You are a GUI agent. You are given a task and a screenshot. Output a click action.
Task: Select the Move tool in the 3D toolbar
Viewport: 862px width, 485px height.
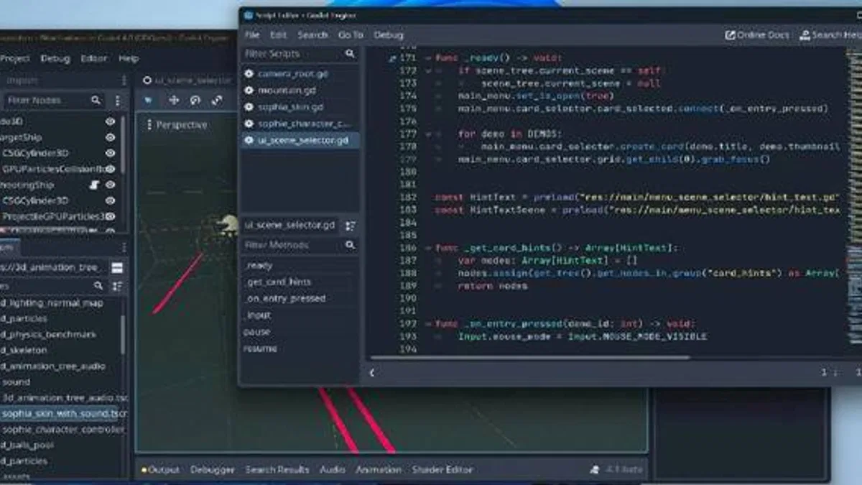click(174, 101)
